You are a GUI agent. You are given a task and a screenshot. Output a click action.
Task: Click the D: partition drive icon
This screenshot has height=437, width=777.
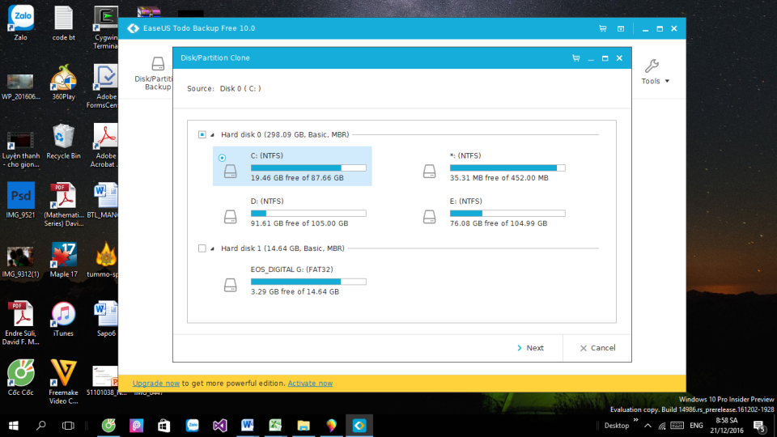tap(231, 217)
